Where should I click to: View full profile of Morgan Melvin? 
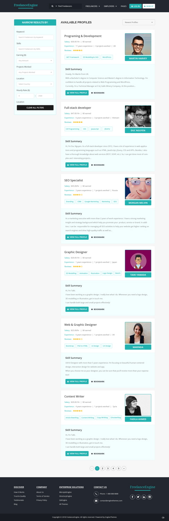(77, 237)
